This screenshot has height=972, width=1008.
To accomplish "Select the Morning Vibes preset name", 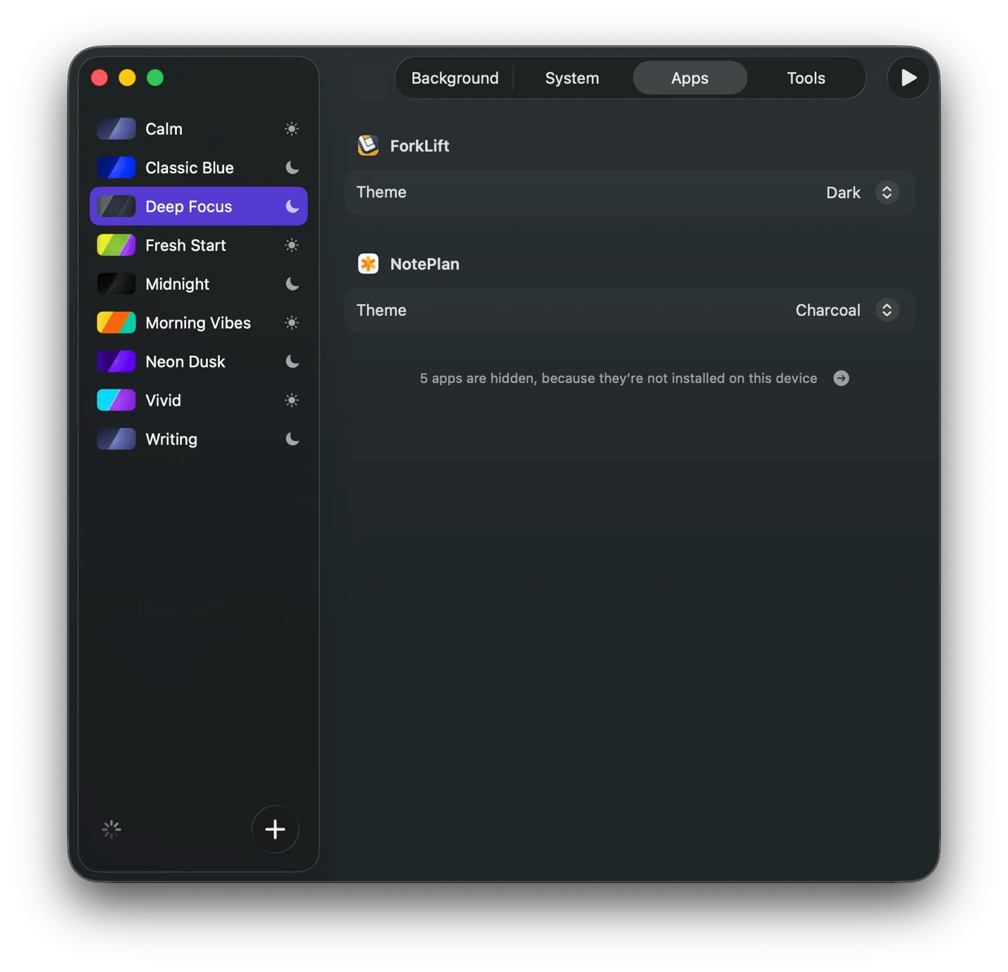I will [198, 323].
